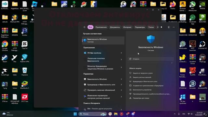The height and width of the screenshot is (117, 208).
Task: Open the Steam desktop shortcut
Action: [5, 58]
